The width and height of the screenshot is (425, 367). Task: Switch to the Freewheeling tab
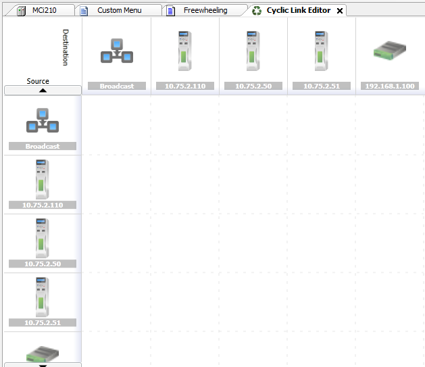coord(205,10)
